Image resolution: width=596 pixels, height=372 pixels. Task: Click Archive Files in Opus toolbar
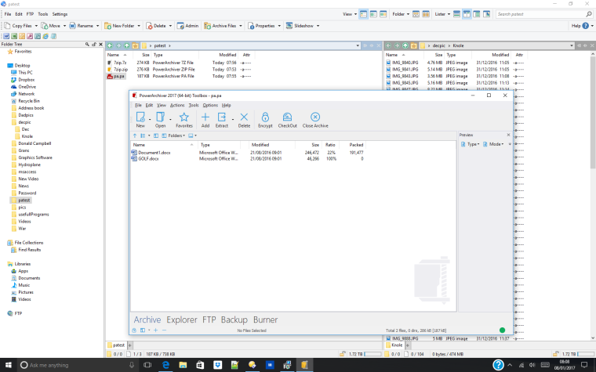pyautogui.click(x=220, y=26)
